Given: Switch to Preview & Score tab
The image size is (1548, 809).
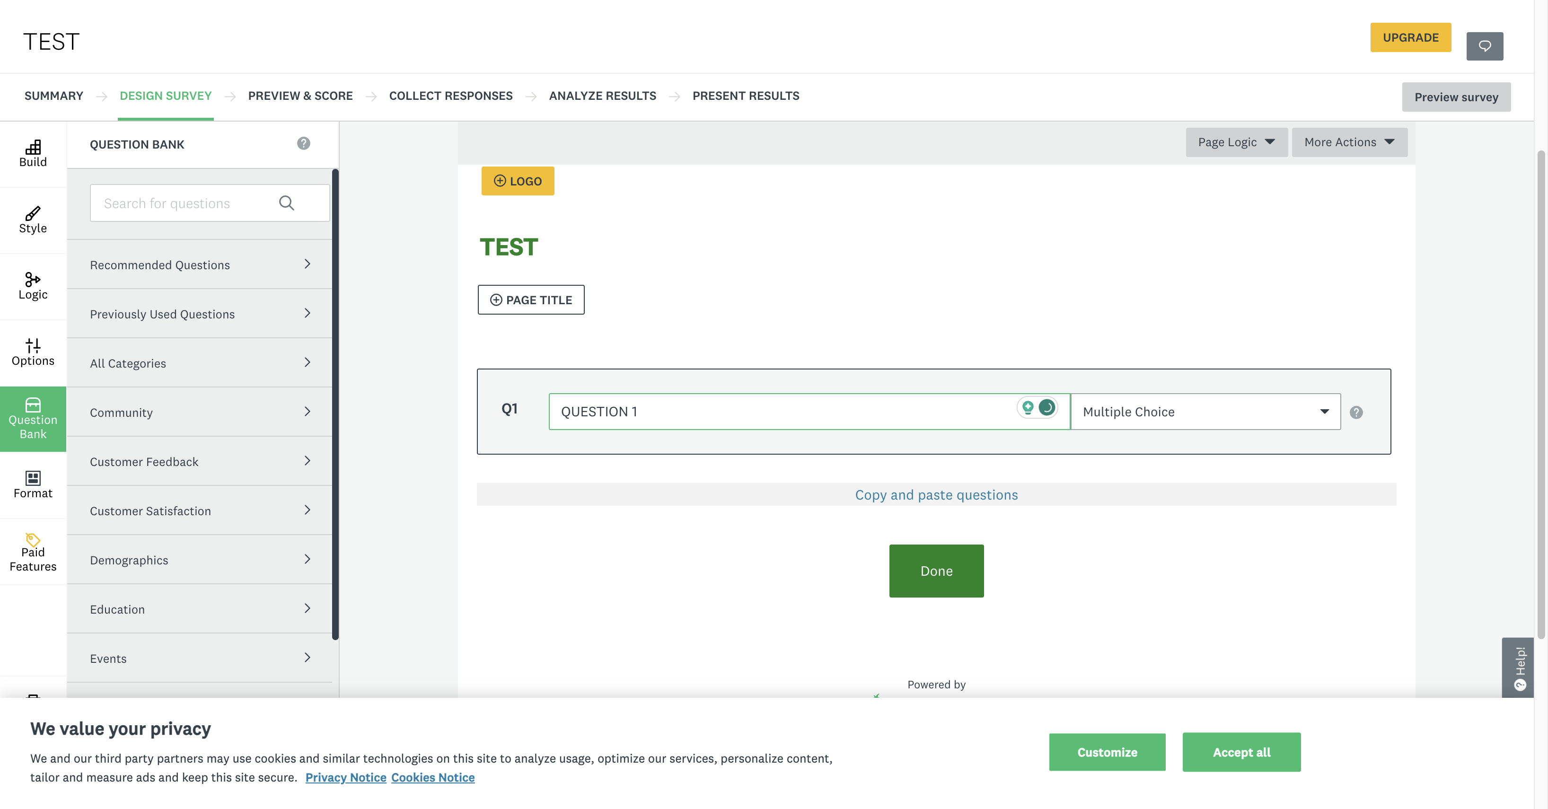Looking at the screenshot, I should pyautogui.click(x=300, y=96).
